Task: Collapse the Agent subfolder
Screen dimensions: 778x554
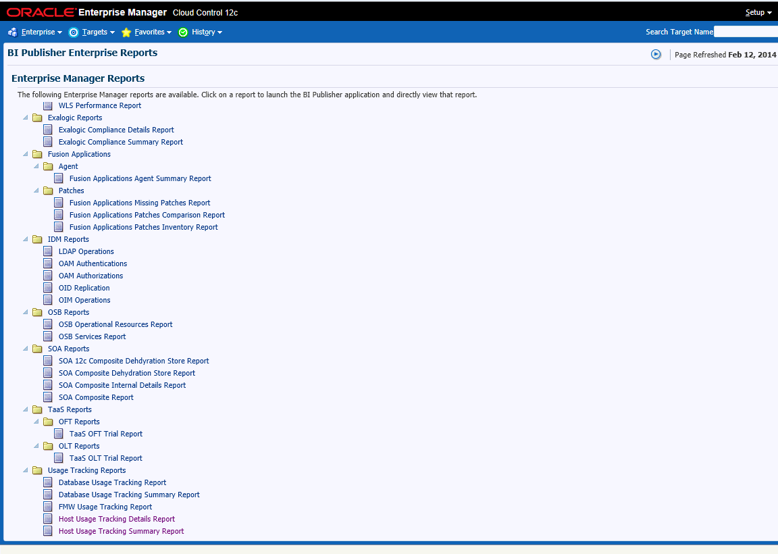Action: (x=36, y=166)
